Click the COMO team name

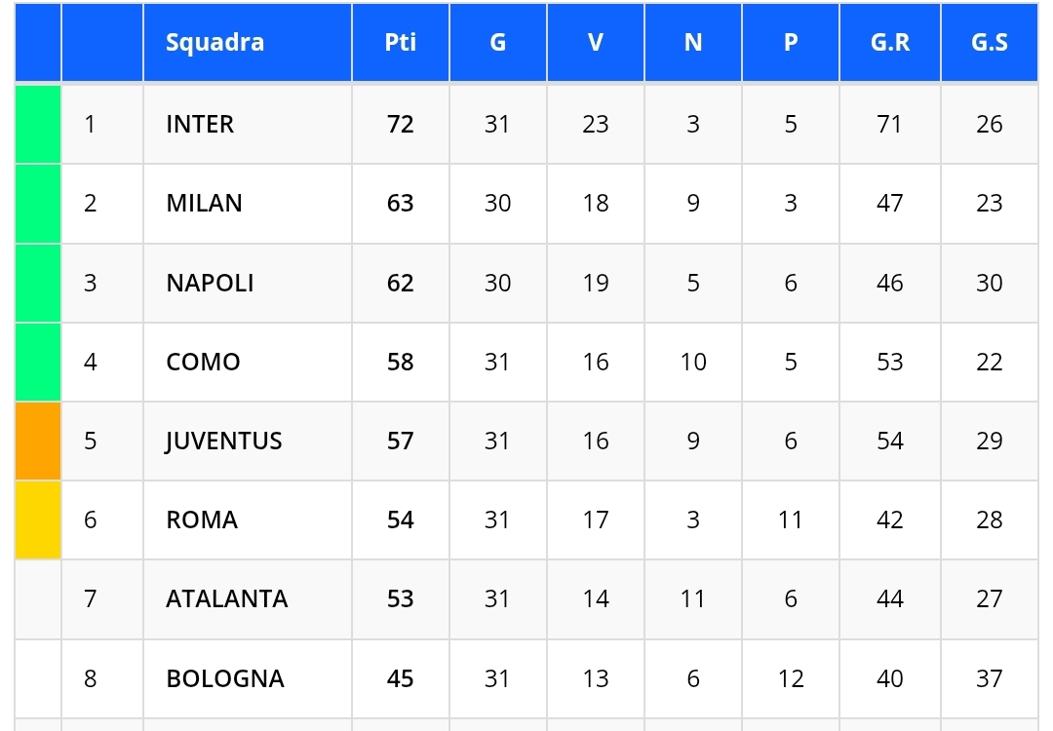203,362
